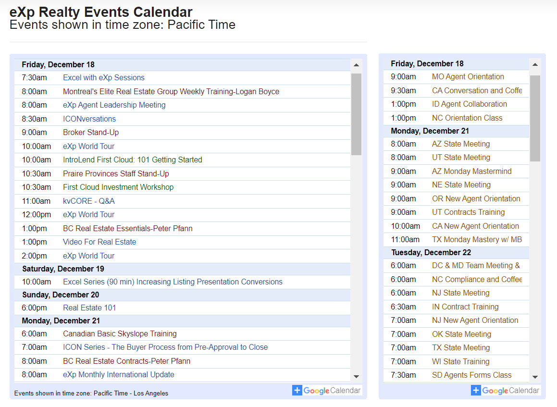Open IntroLend First Cloud: 101 Getting Started

point(133,160)
